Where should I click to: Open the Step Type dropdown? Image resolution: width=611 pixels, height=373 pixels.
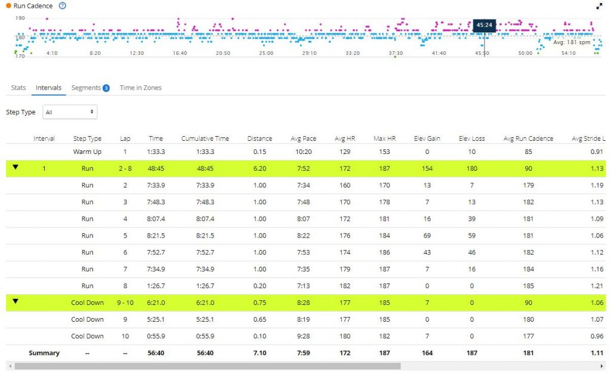point(70,112)
